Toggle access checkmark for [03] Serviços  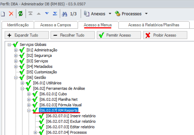pos(22,61)
